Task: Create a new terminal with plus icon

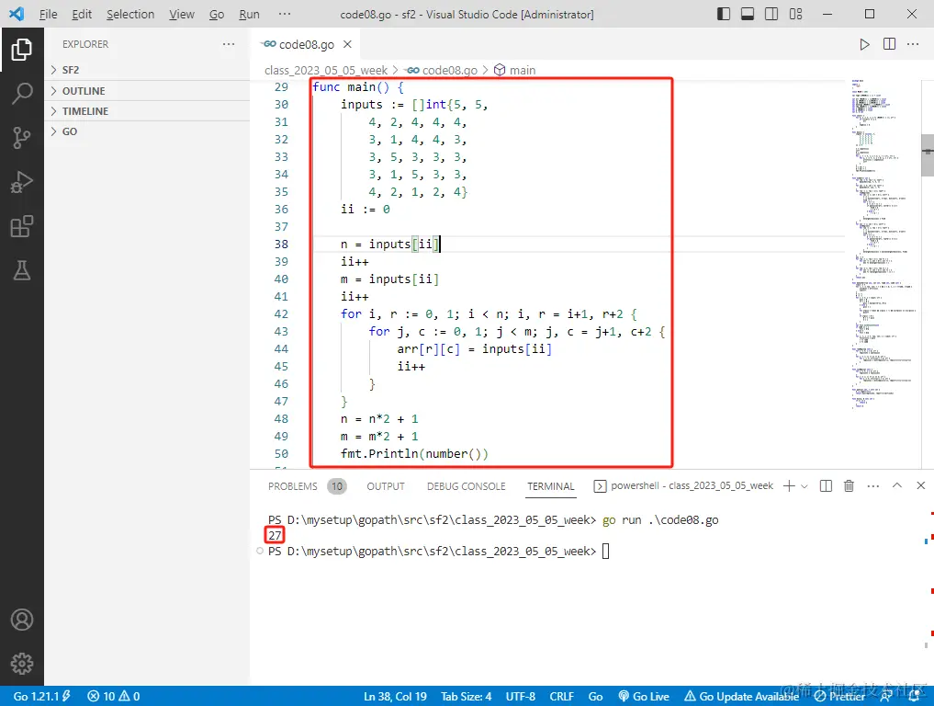Action: 789,486
